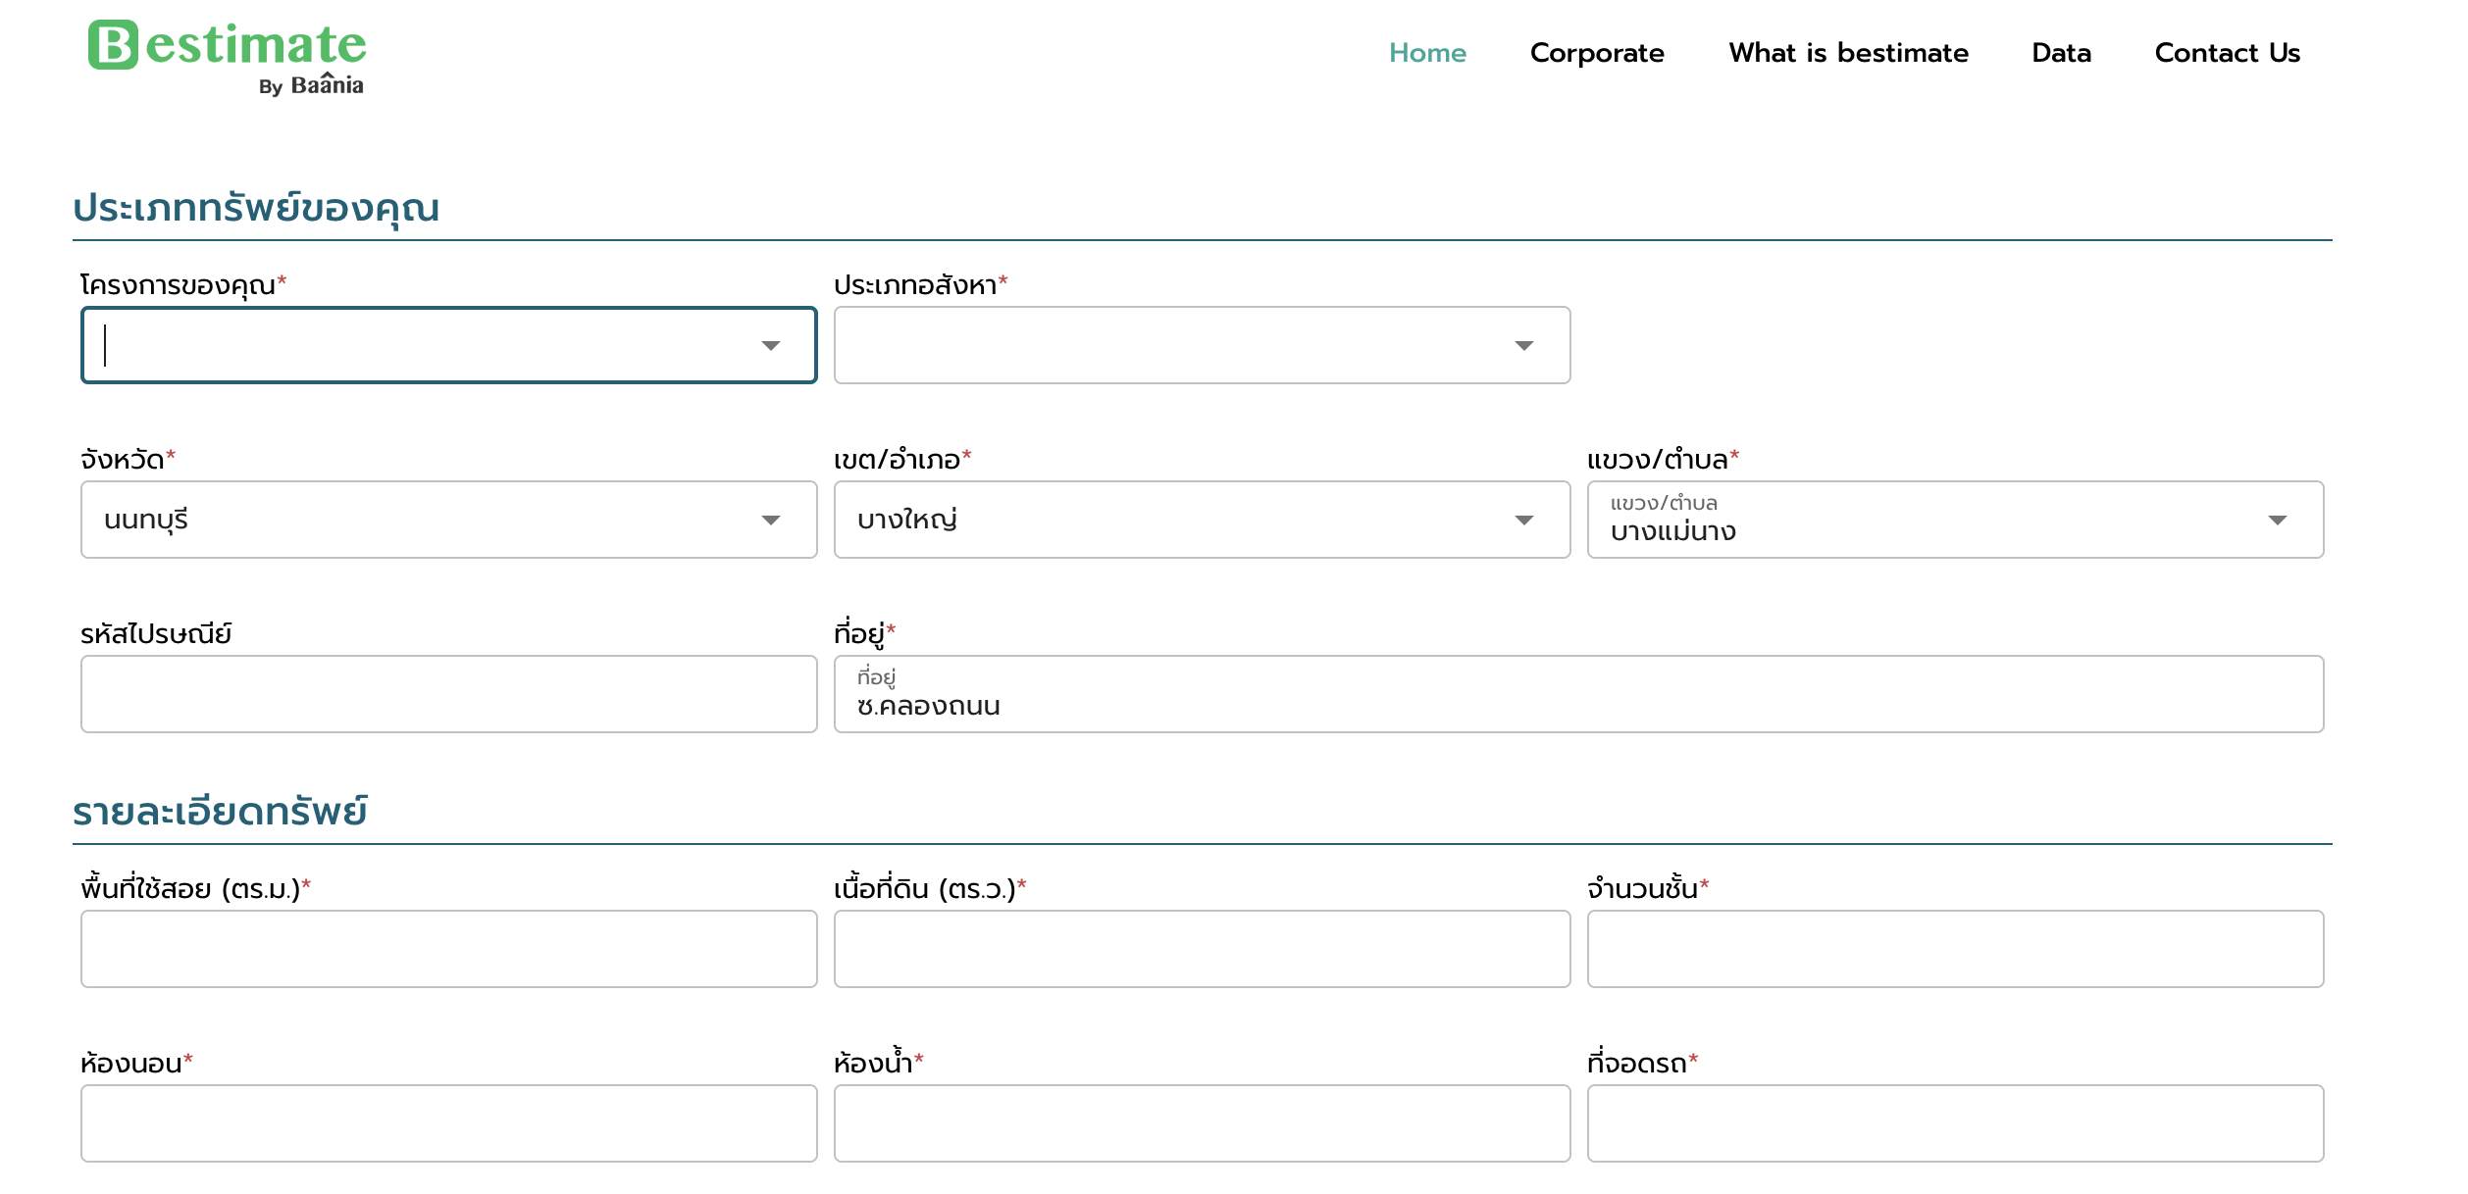
Task: Open the ประเภทอสังหา dropdown arrow
Action: pos(1523,346)
